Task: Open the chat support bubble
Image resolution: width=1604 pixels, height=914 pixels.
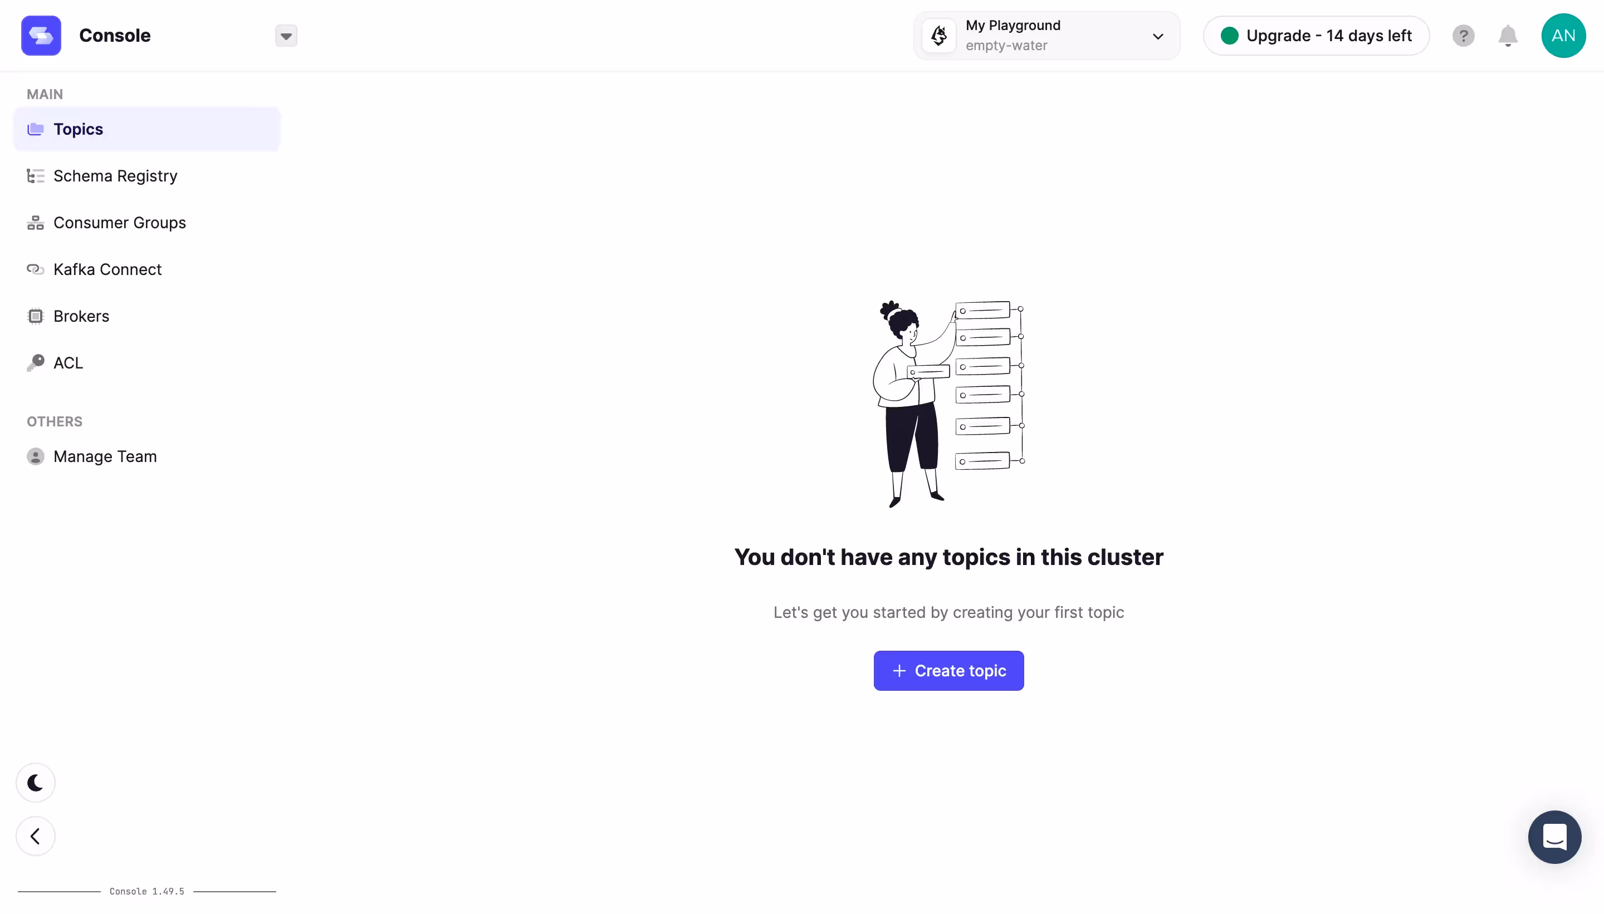Action: (1554, 837)
